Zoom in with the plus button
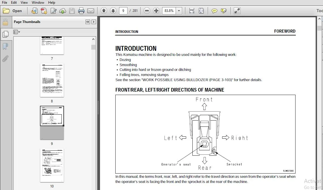The height and width of the screenshot is (190, 323). [x=156, y=11]
